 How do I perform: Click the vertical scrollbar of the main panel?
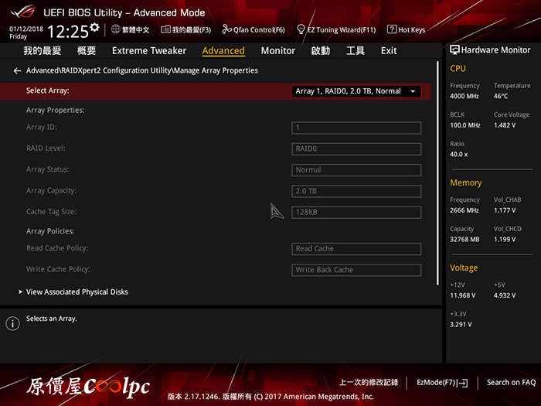click(437, 172)
